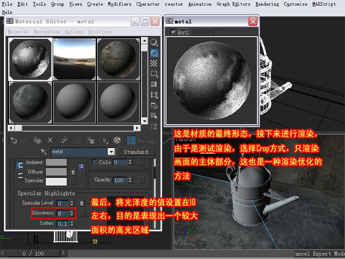Open the Modifiers menu

[x=119, y=4]
